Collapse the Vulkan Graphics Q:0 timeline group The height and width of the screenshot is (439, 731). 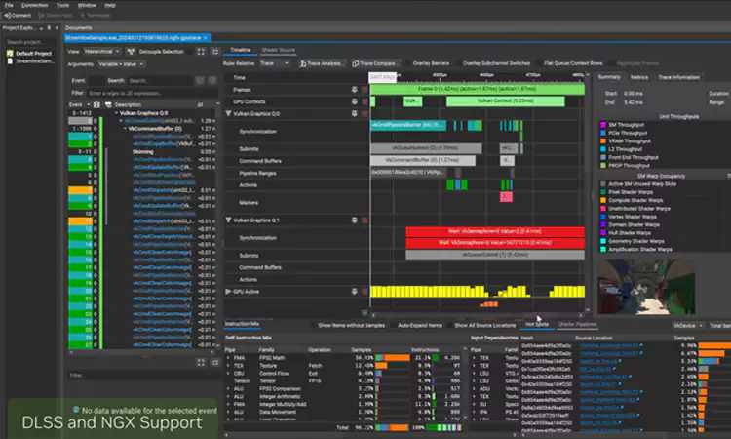click(x=228, y=114)
